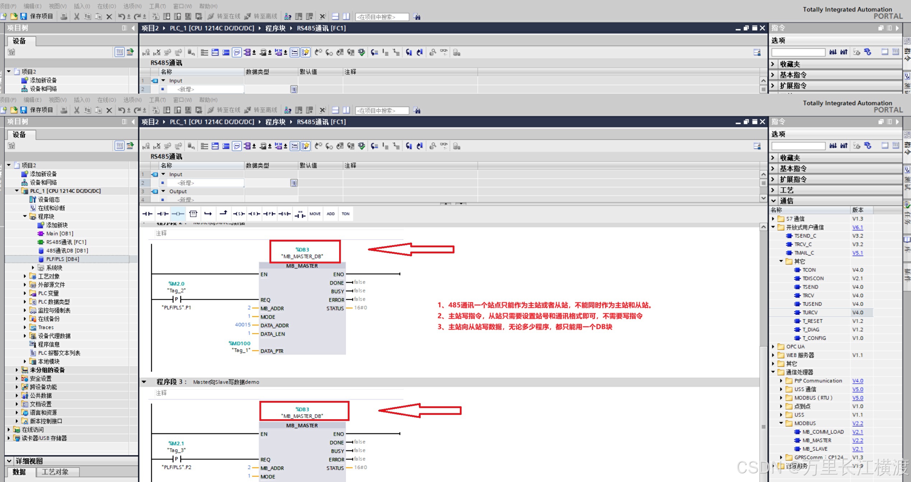Collapse 程序段 3 network
Image resolution: width=911 pixels, height=482 pixels.
[144, 382]
